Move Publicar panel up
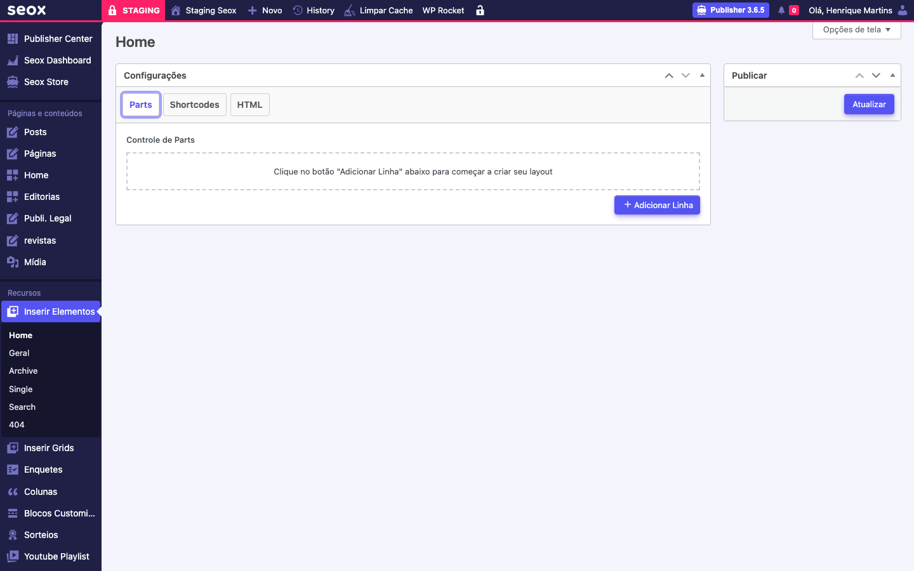The width and height of the screenshot is (914, 571). tap(859, 75)
